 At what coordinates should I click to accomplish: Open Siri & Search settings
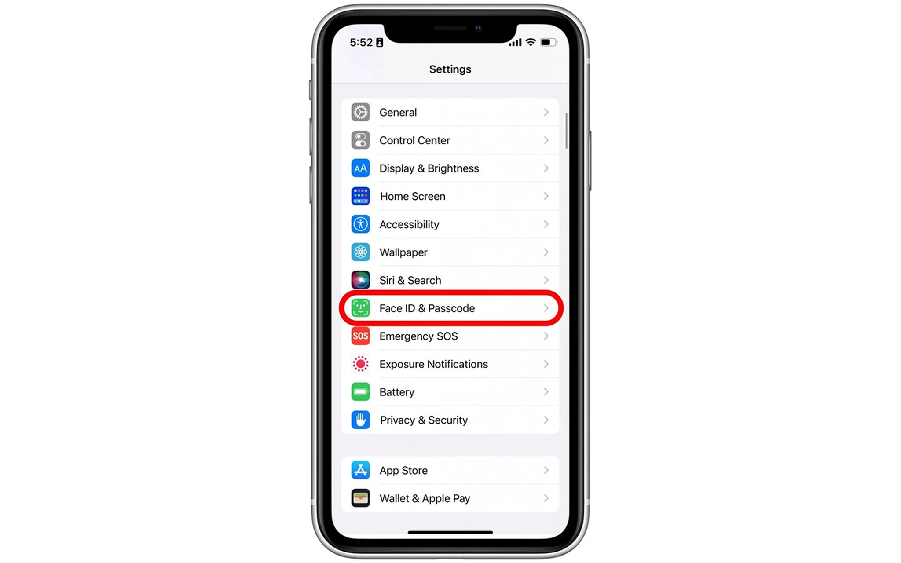click(x=450, y=280)
